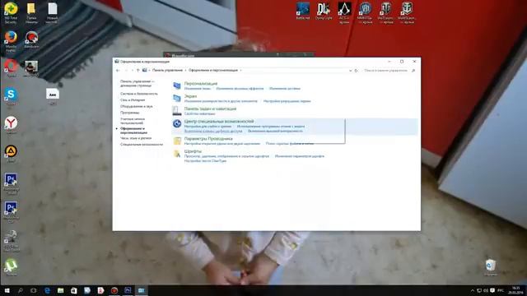Image resolution: width=527 pixels, height=296 pixels.
Task: Open Персонализация heading link
Action: (201, 84)
